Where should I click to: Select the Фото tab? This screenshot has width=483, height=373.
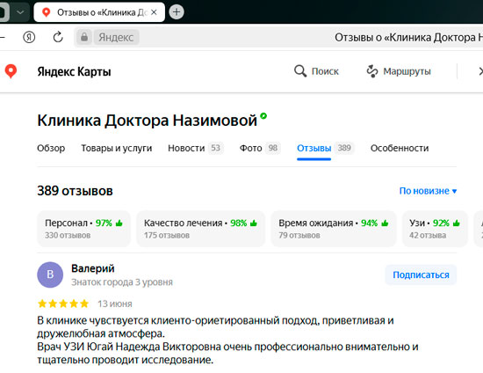pyautogui.click(x=260, y=148)
